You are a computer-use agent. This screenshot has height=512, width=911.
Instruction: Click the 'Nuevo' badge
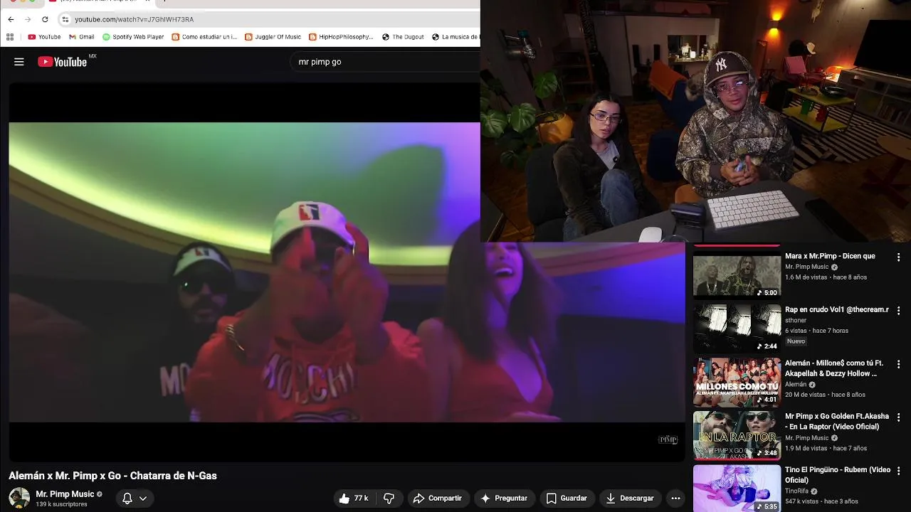click(x=796, y=341)
